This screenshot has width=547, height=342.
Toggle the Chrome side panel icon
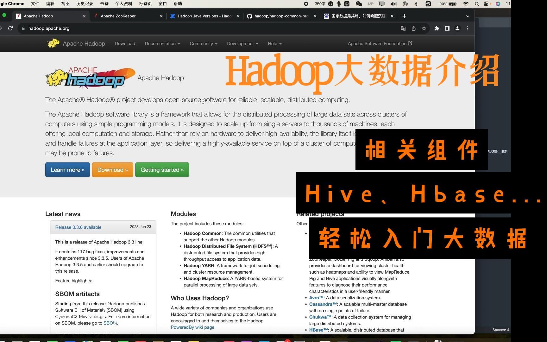[447, 28]
